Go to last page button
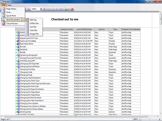Viewport: 162px width, 121px height. click(61, 9)
